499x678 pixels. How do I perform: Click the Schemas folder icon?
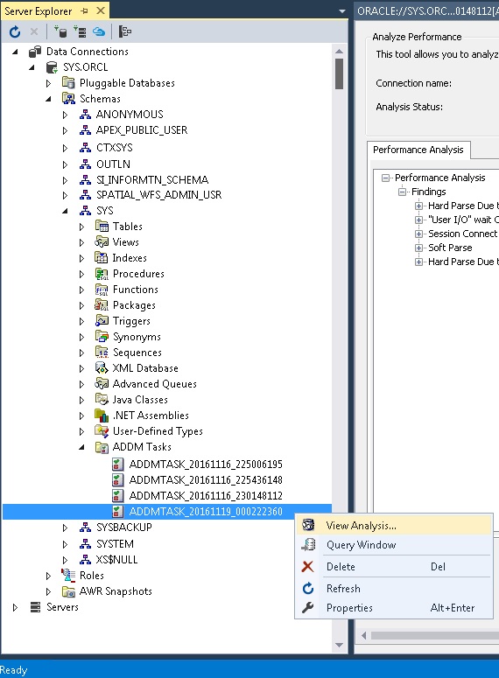pos(68,98)
